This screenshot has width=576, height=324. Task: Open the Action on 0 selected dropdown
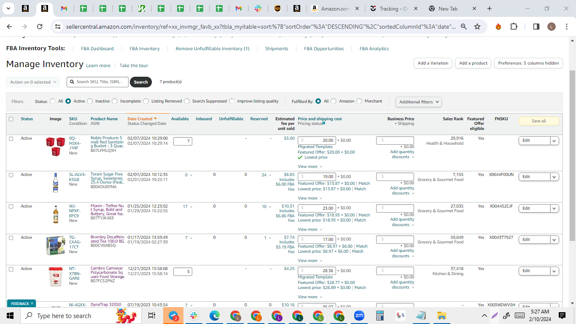pos(33,82)
